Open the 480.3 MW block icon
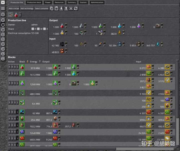This screenshot has width=180, height=151. (x=22, y=93)
